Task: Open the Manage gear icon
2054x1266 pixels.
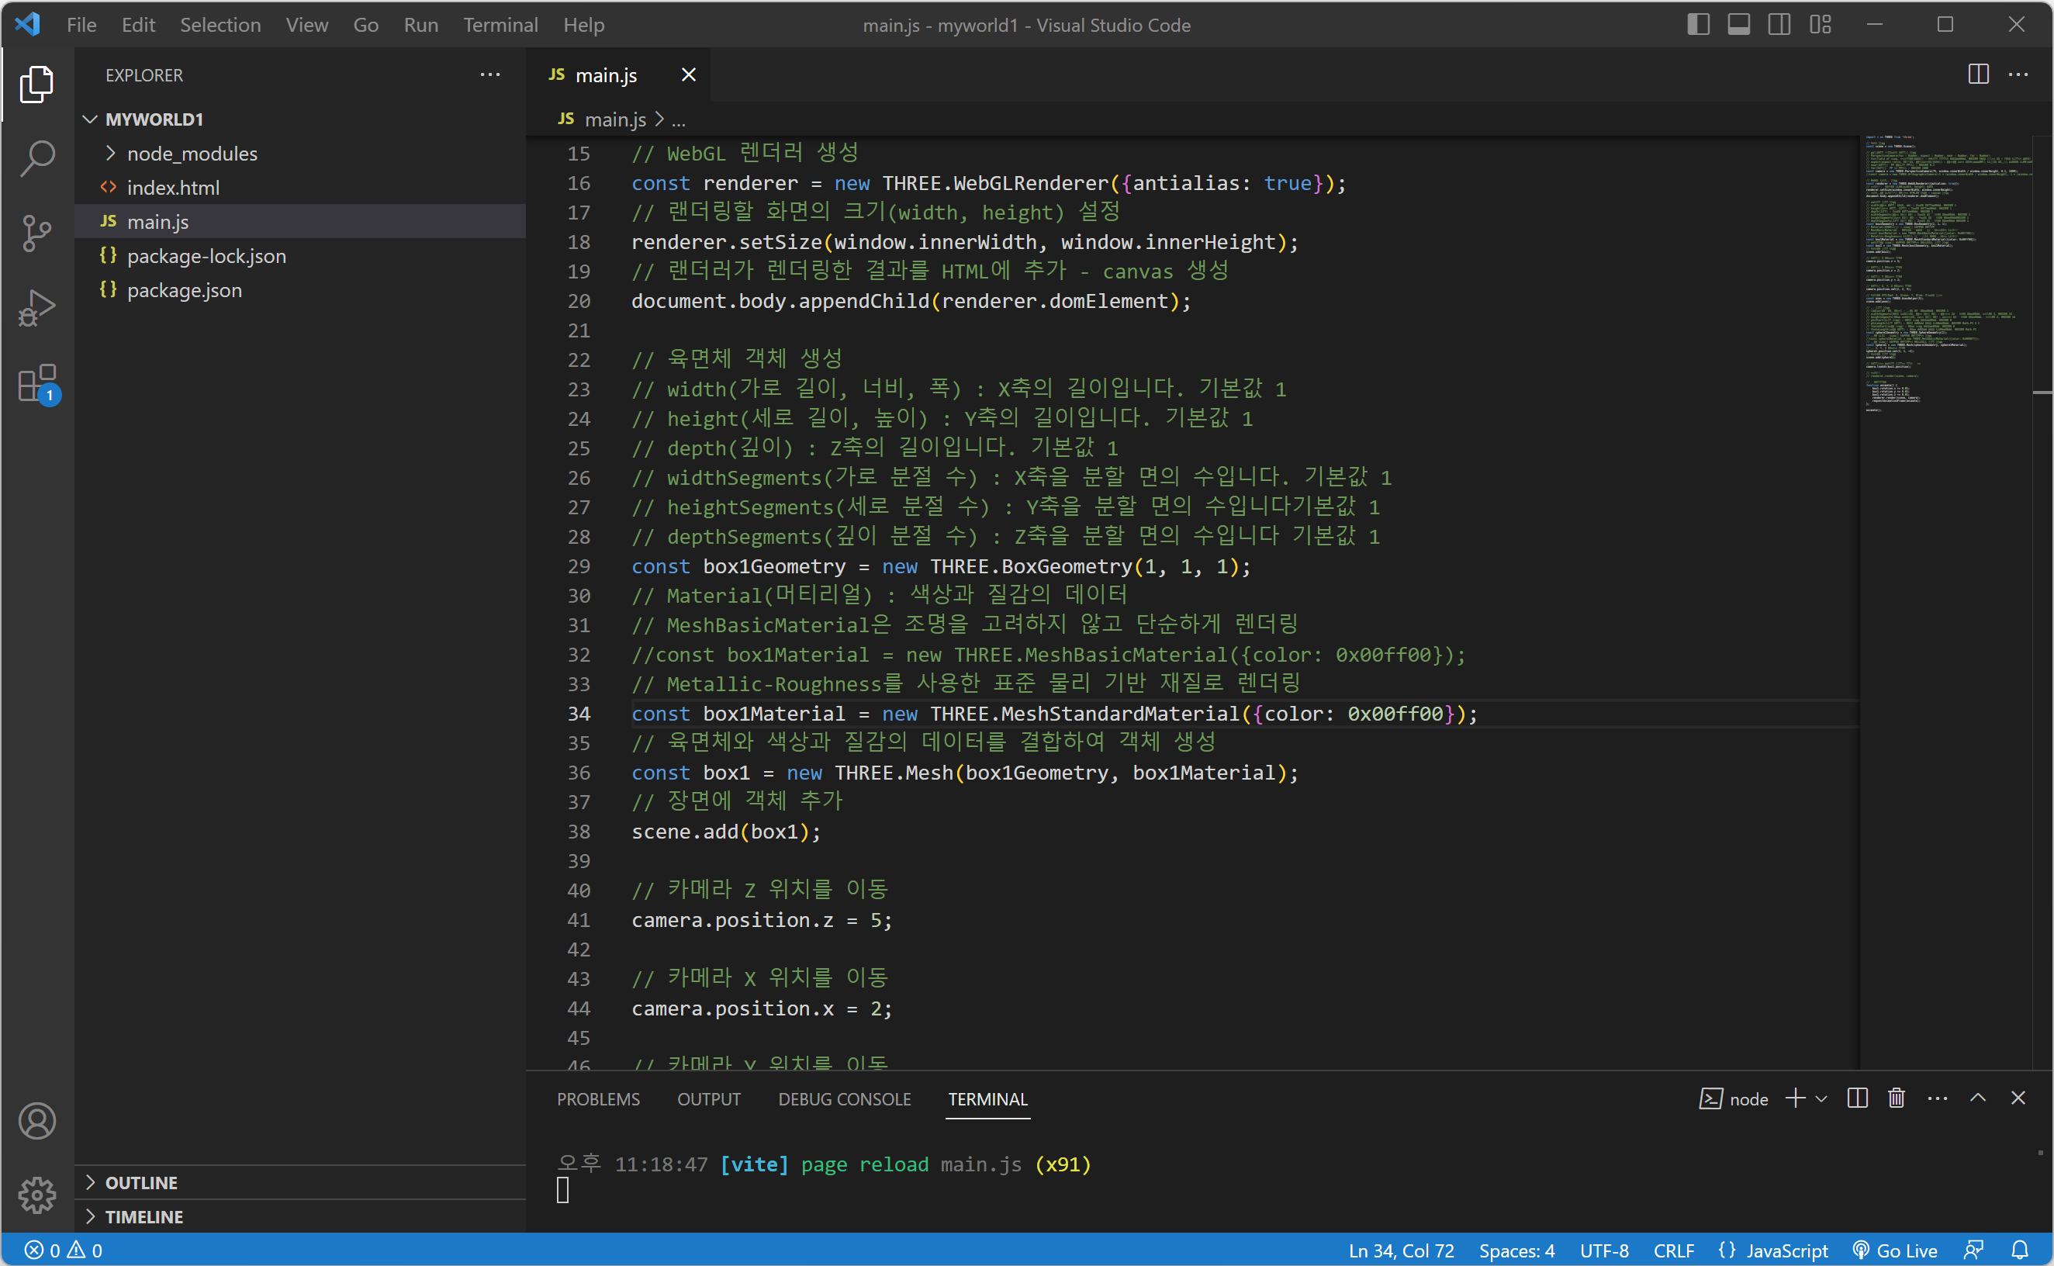Action: (x=36, y=1195)
